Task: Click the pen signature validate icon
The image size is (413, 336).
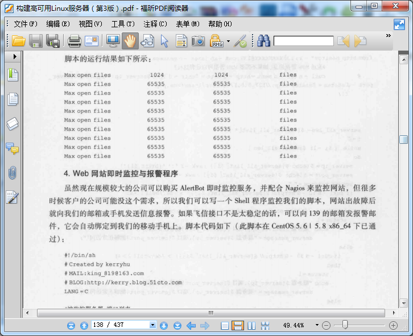Action: (x=240, y=42)
